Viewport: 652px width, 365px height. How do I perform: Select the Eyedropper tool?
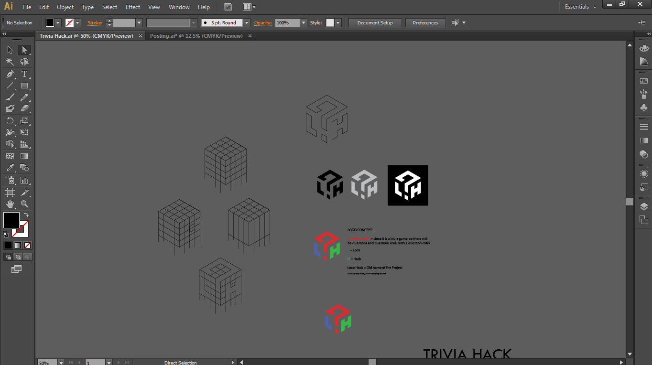click(x=10, y=168)
